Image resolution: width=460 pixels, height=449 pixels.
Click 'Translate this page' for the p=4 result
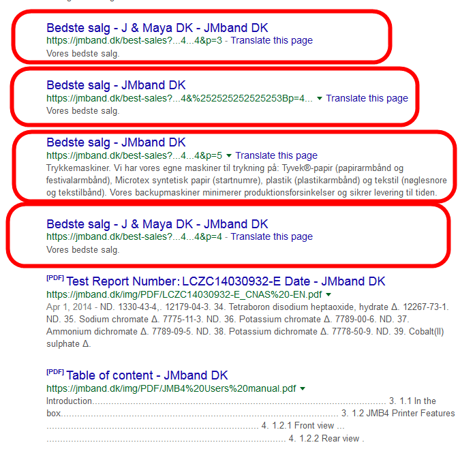tap(272, 236)
